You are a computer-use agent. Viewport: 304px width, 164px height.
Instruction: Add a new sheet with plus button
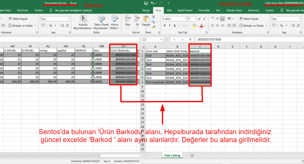tap(192, 155)
